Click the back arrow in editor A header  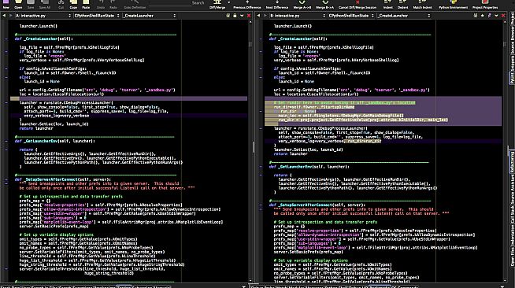(4, 16)
